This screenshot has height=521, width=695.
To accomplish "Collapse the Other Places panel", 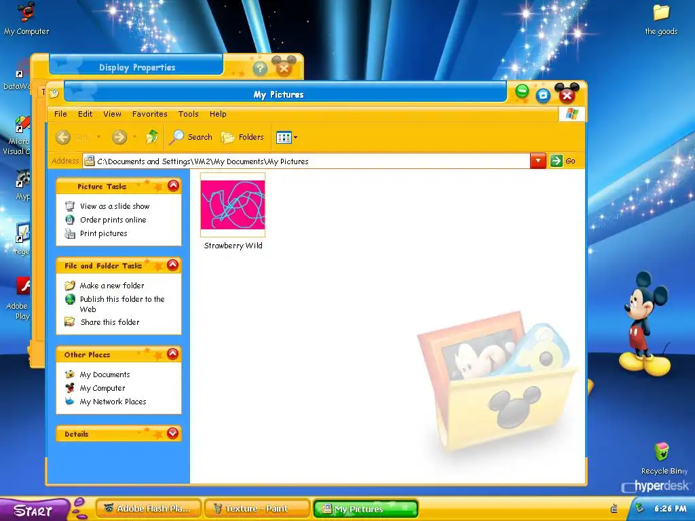I will point(173,353).
